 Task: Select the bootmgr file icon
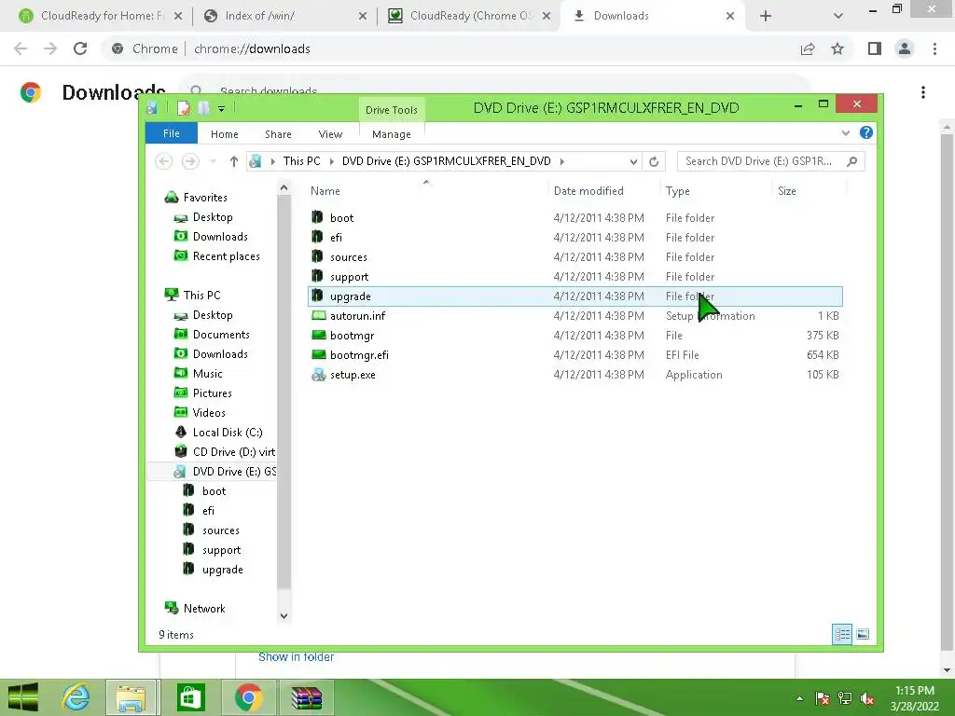tap(319, 335)
